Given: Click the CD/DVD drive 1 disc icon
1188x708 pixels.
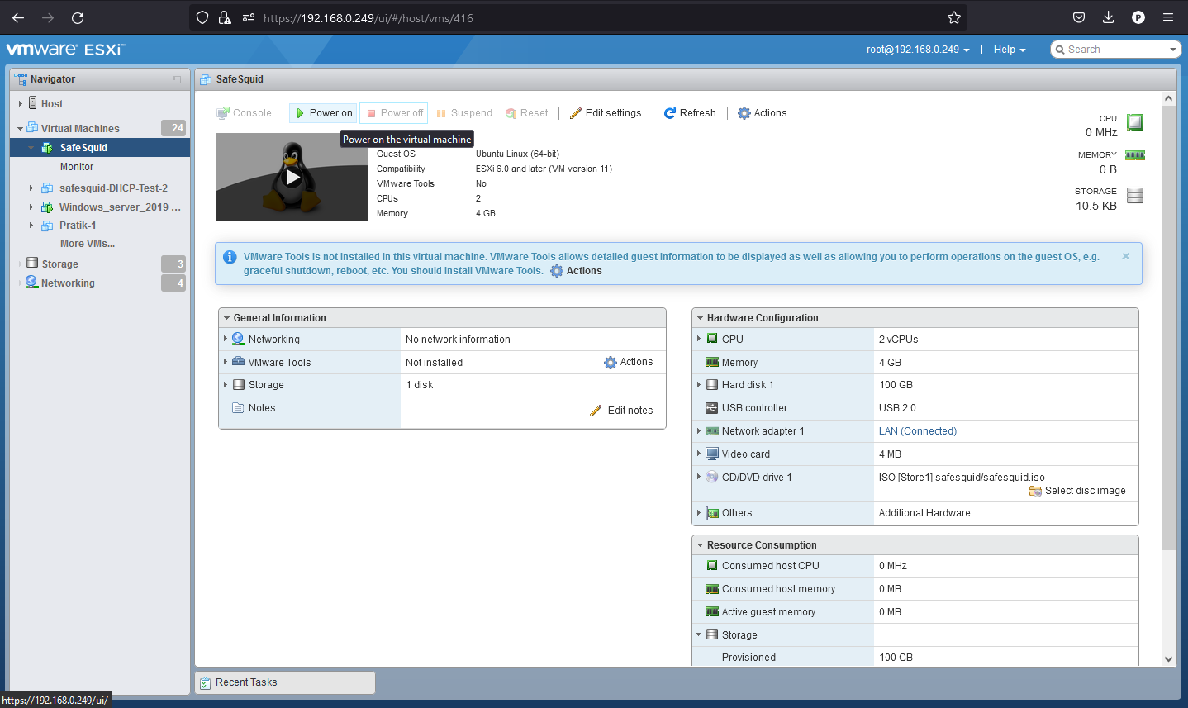Looking at the screenshot, I should coord(712,477).
